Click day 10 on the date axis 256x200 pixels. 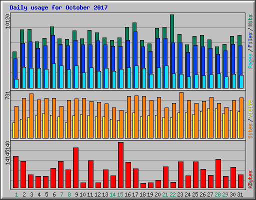pyautogui.click(x=82, y=194)
